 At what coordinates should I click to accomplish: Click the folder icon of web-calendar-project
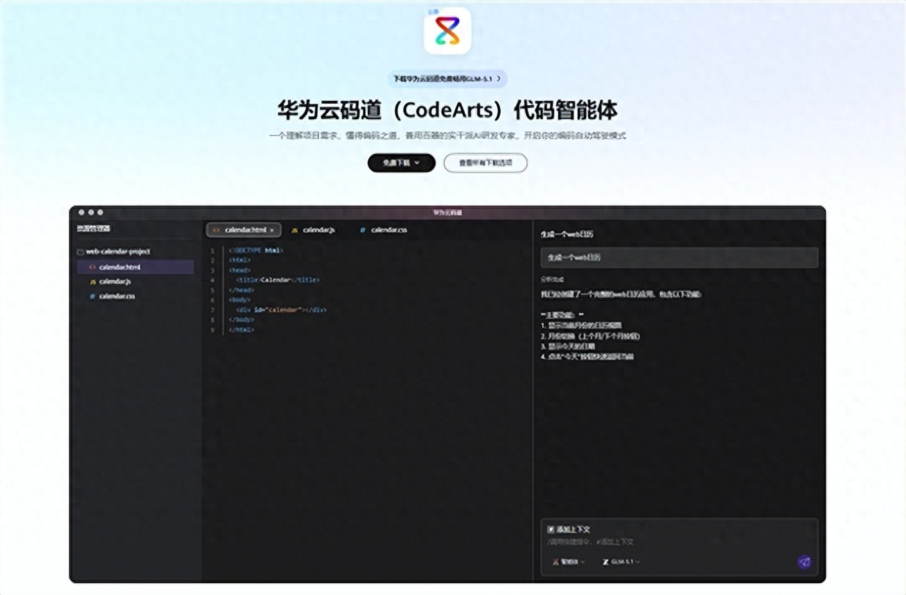point(80,252)
